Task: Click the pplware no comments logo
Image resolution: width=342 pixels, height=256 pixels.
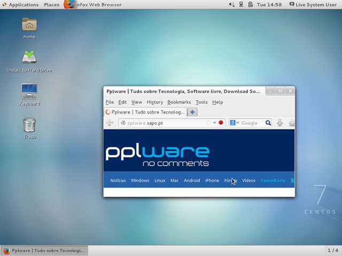Action: coord(158,156)
